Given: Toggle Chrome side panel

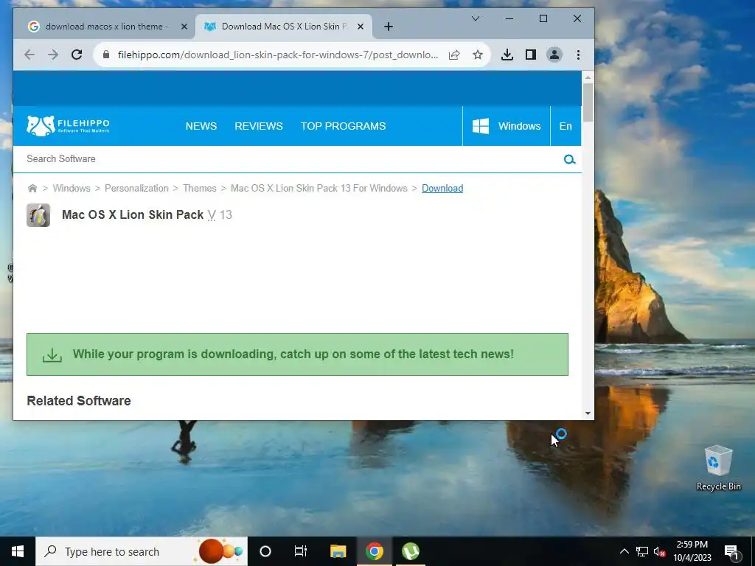Looking at the screenshot, I should coord(531,55).
